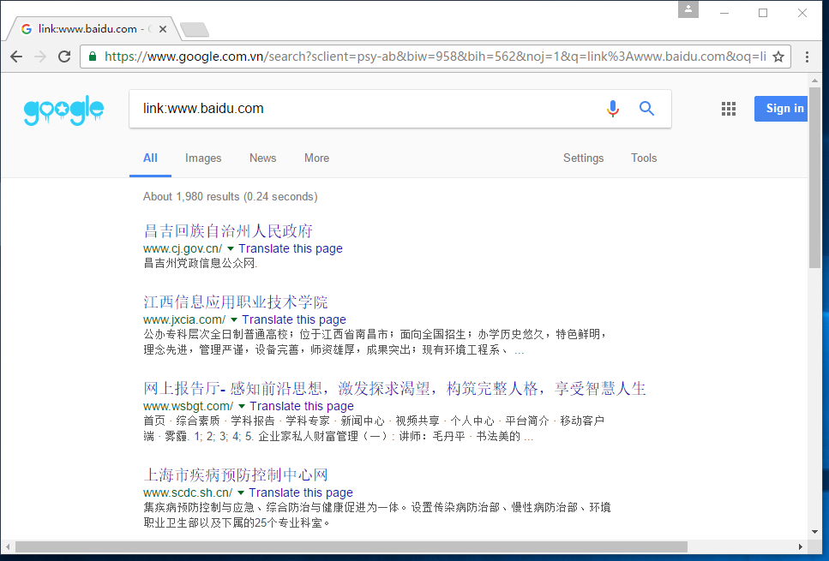Viewport: 829px width, 561px height.
Task: Open the Google apps grid
Action: tap(729, 109)
